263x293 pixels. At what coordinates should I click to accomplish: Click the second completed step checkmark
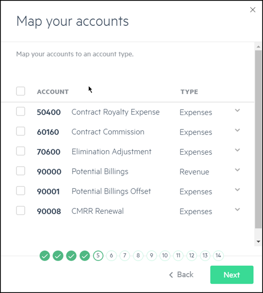tap(58, 255)
